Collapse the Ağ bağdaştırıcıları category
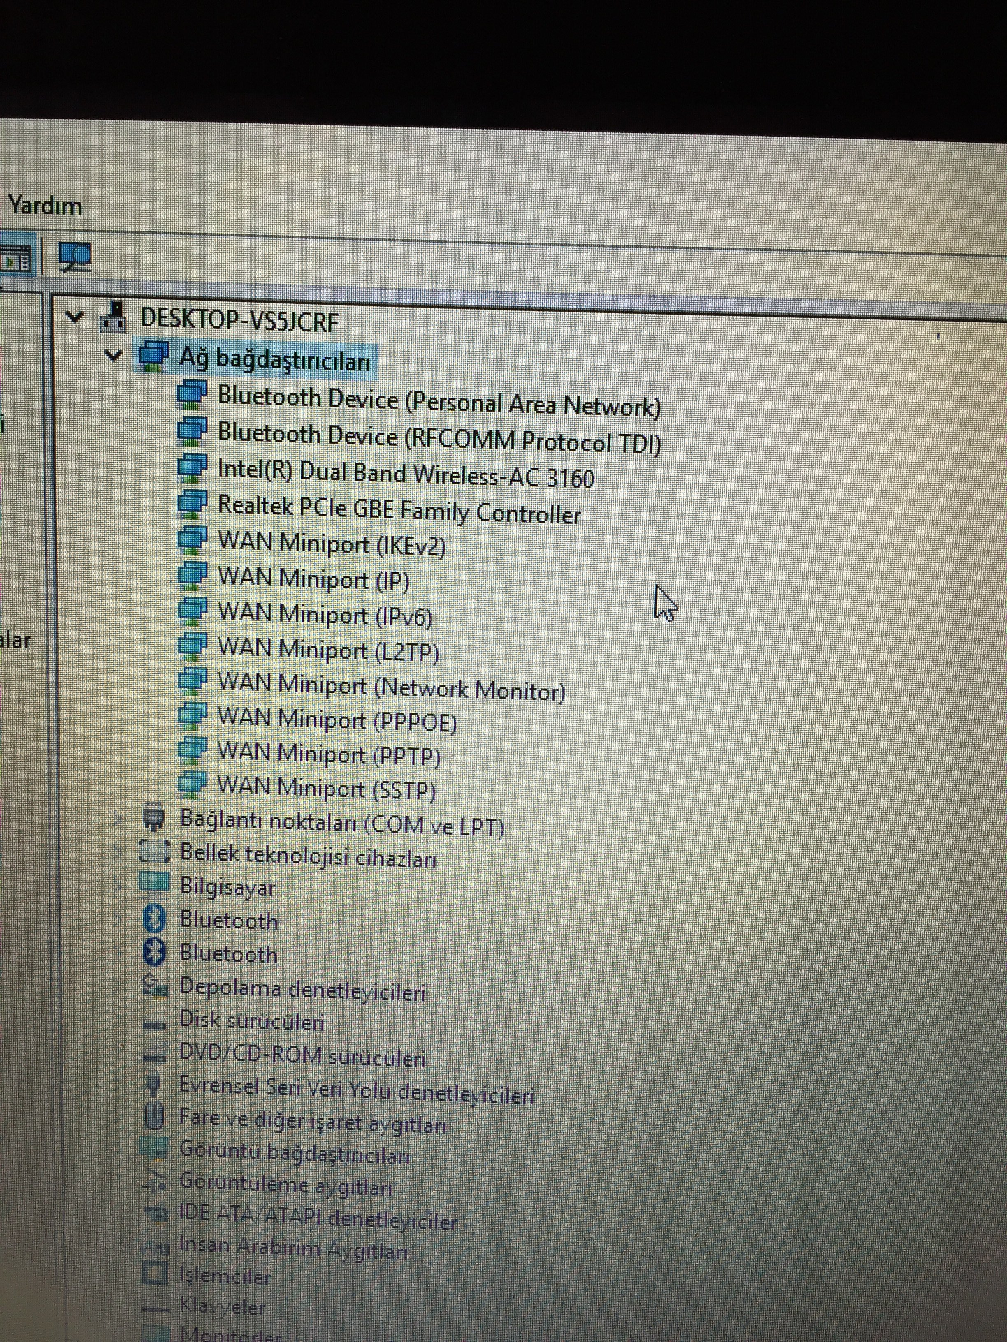This screenshot has height=1342, width=1007. [113, 355]
